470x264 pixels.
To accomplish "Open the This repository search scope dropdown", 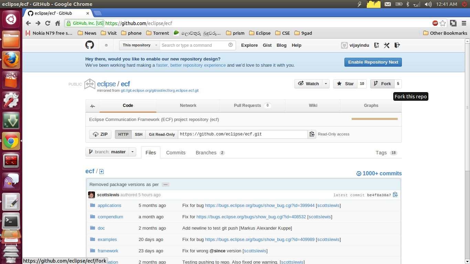I will coord(139,45).
